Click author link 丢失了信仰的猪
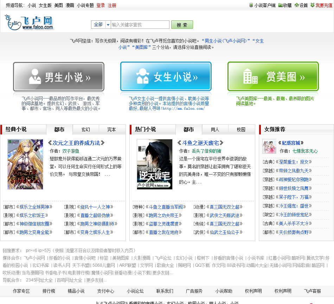This screenshot has width=334, height=304. click(x=206, y=151)
